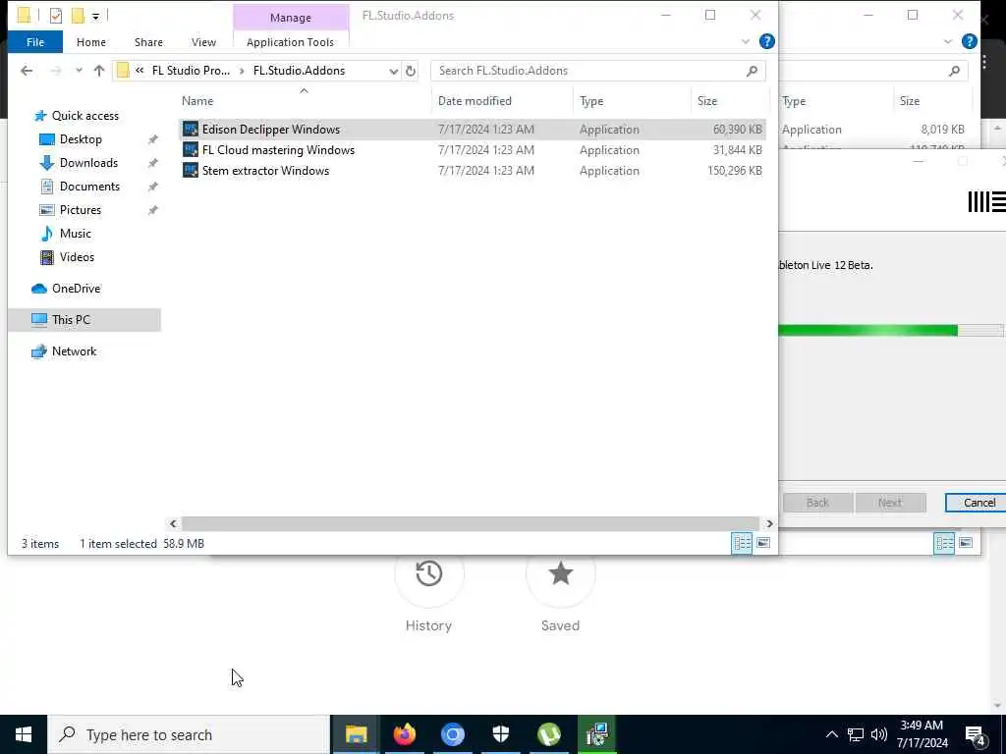
Task: Go up one folder level arrow
Action: 99,71
